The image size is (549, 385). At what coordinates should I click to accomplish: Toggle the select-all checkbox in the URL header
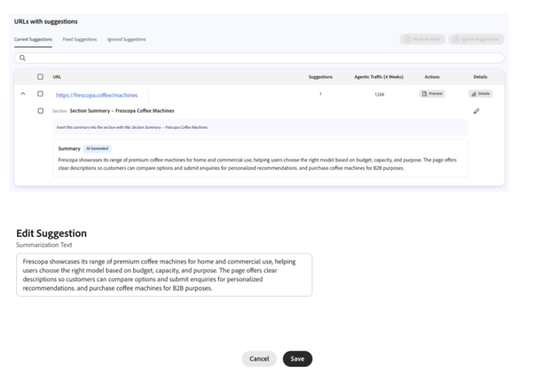(40, 77)
